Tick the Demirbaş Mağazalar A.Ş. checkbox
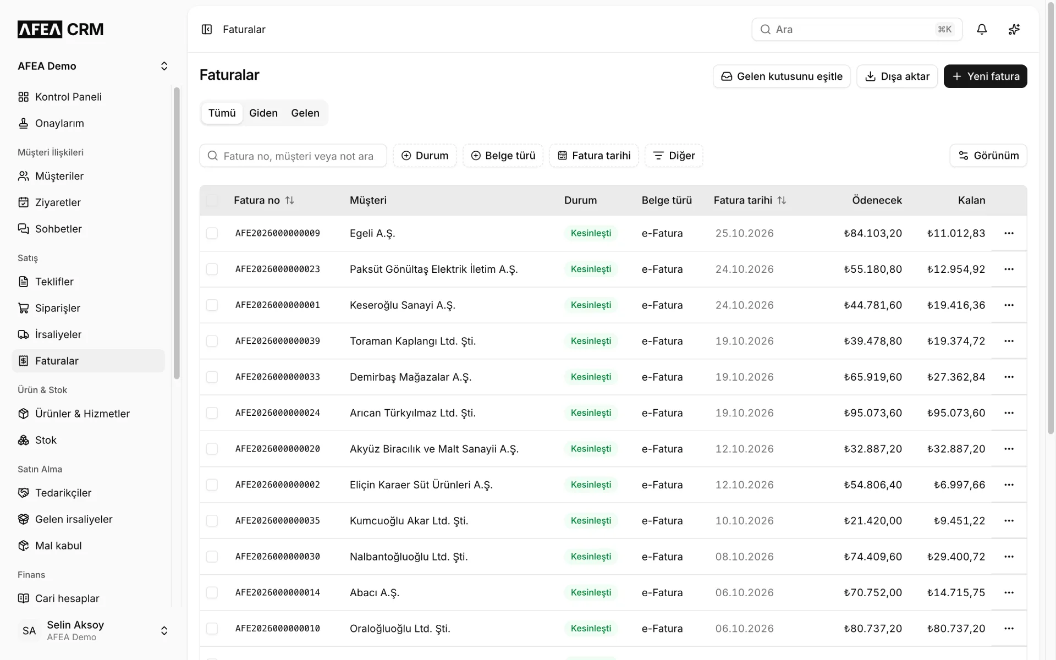Image resolution: width=1056 pixels, height=660 pixels. pos(212,377)
